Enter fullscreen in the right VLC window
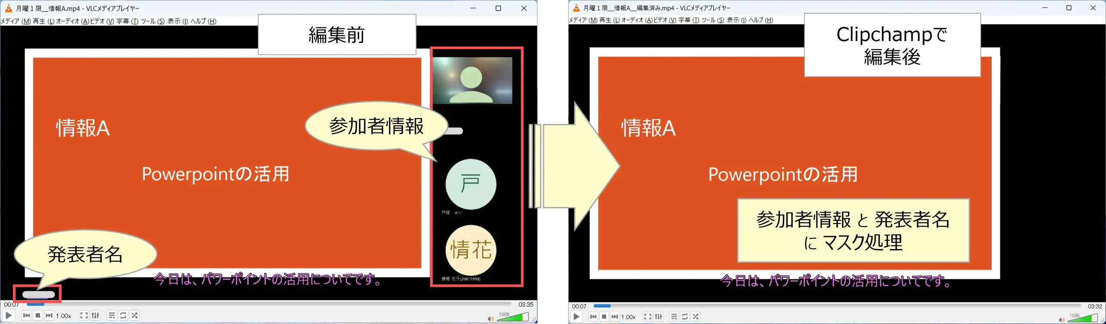This screenshot has height=324, width=1106. (x=647, y=317)
